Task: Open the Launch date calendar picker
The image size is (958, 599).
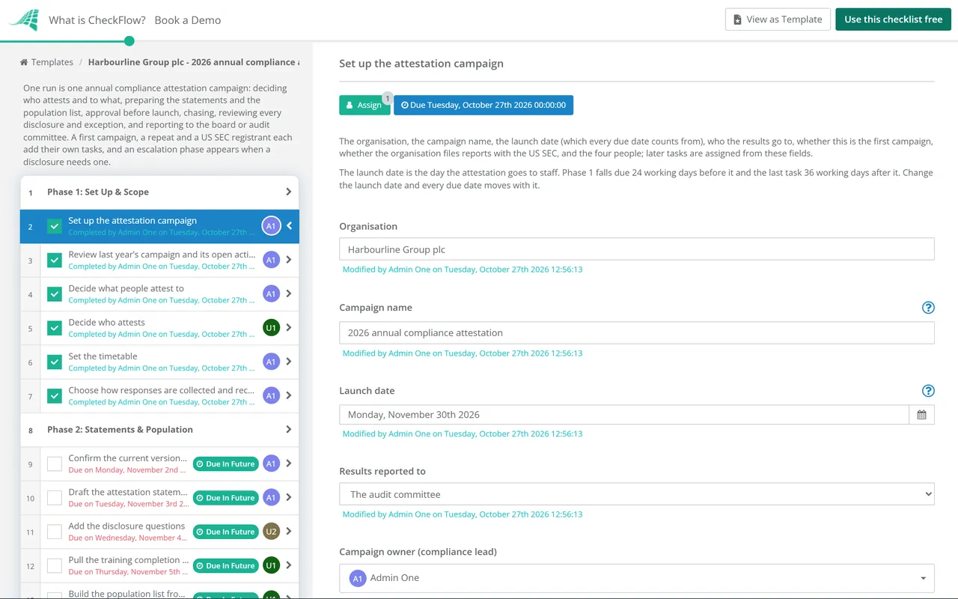Action: [x=921, y=415]
